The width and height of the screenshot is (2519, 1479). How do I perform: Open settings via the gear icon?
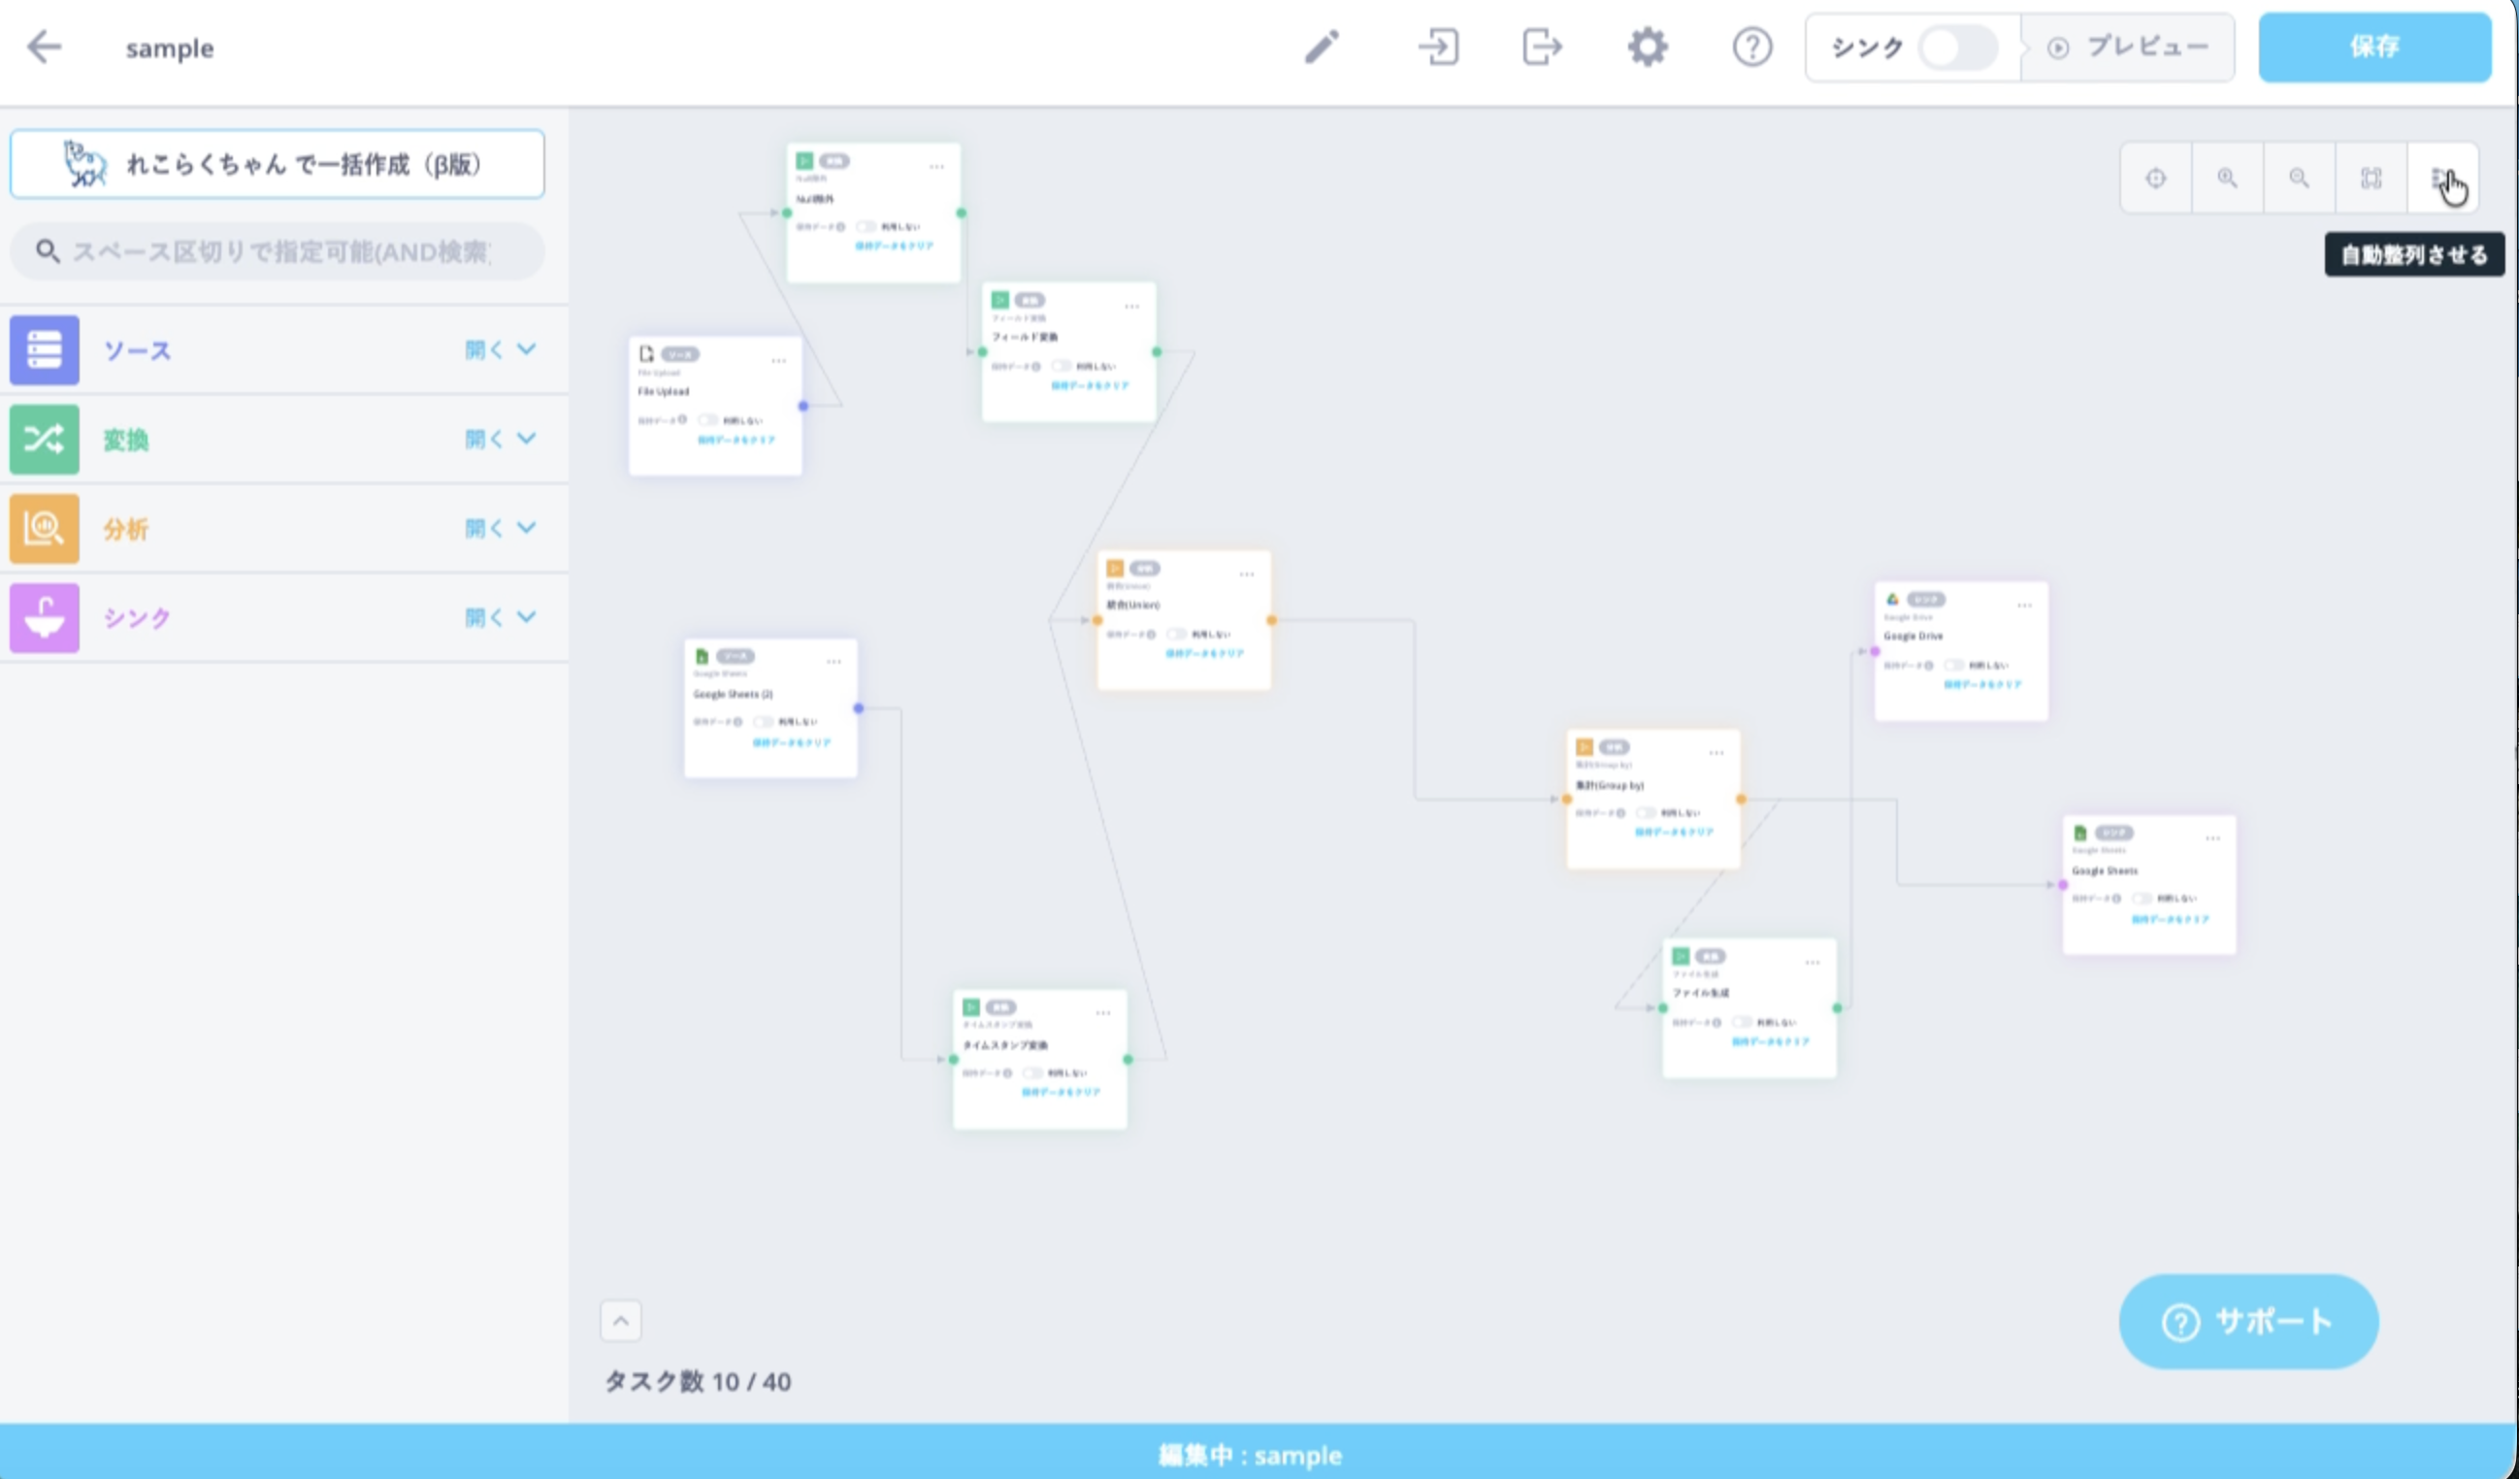(x=1648, y=47)
